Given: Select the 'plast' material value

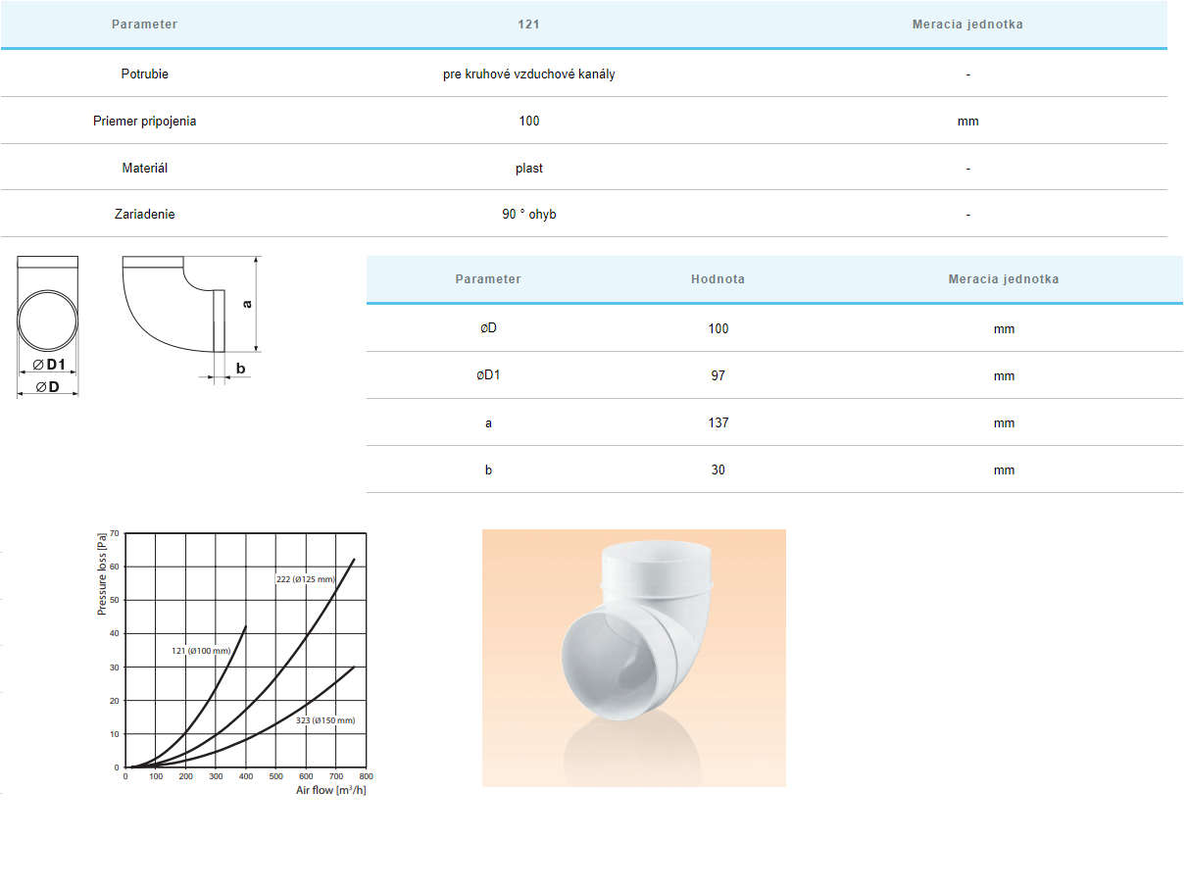Looking at the screenshot, I should [x=528, y=169].
